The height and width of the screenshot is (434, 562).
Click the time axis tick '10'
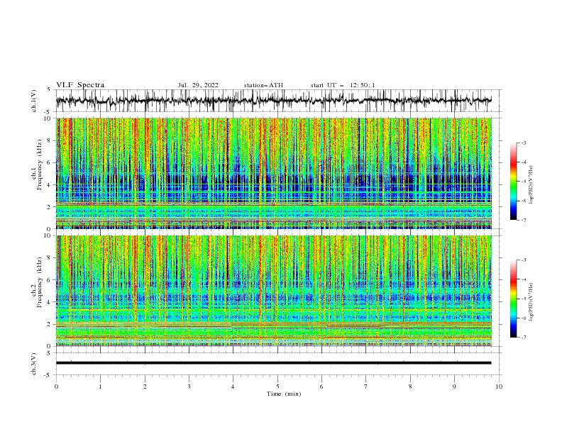499,386
